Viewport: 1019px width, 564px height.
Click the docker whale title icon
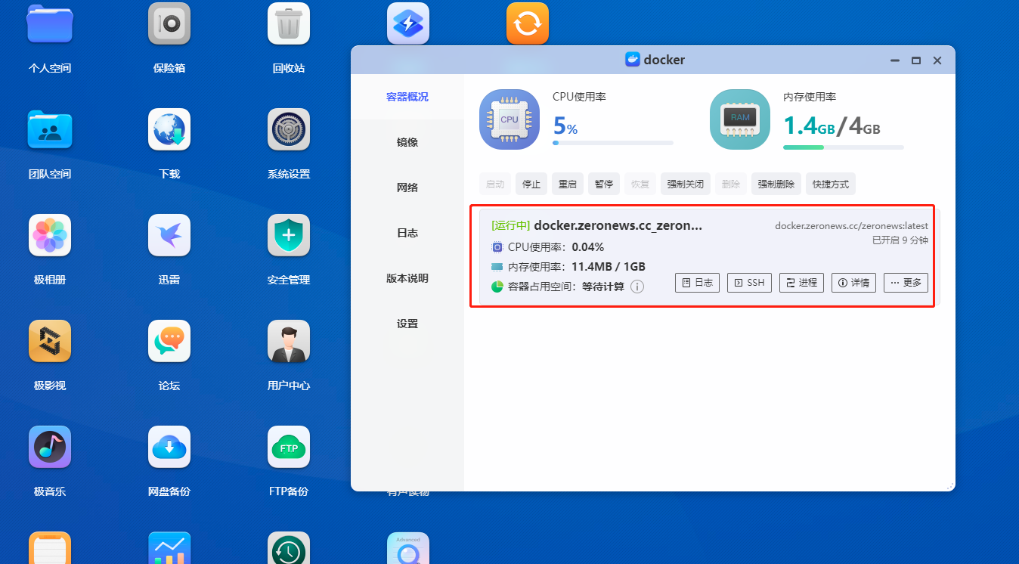tap(633, 60)
